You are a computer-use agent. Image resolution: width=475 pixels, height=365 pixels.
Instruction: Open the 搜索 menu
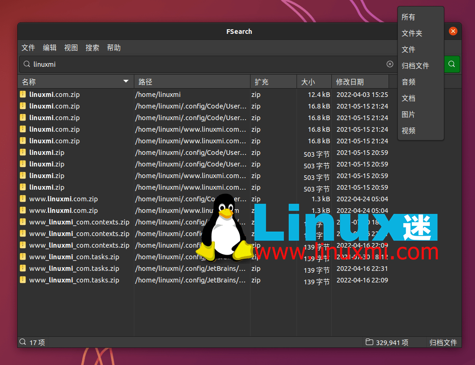tap(92, 48)
